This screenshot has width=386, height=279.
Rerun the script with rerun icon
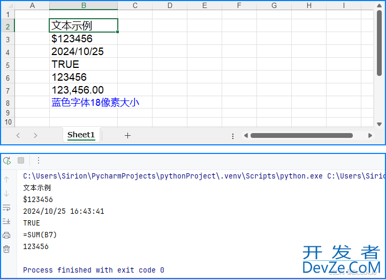[7, 160]
